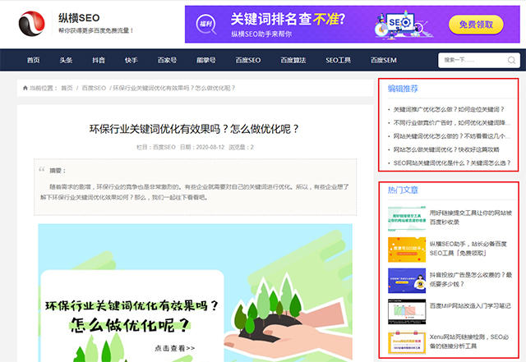Open 纵横SEO助手，站长必备百度SEO工具 link
Viewport: 526px width, 362px height.
468,249
